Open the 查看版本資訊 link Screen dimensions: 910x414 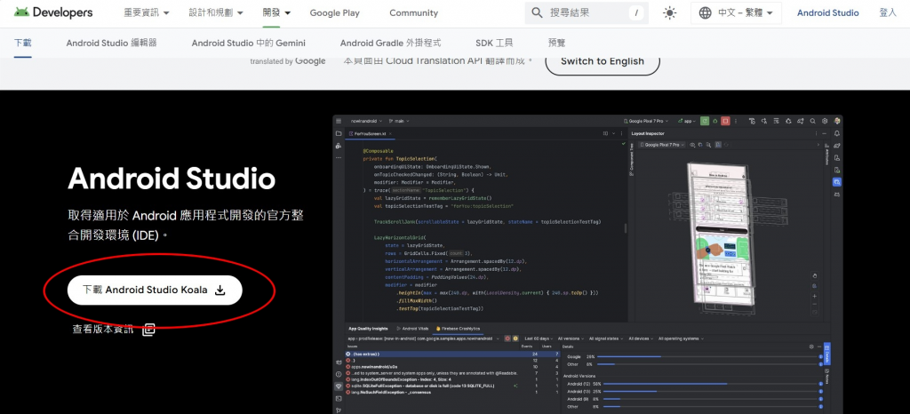(x=103, y=330)
